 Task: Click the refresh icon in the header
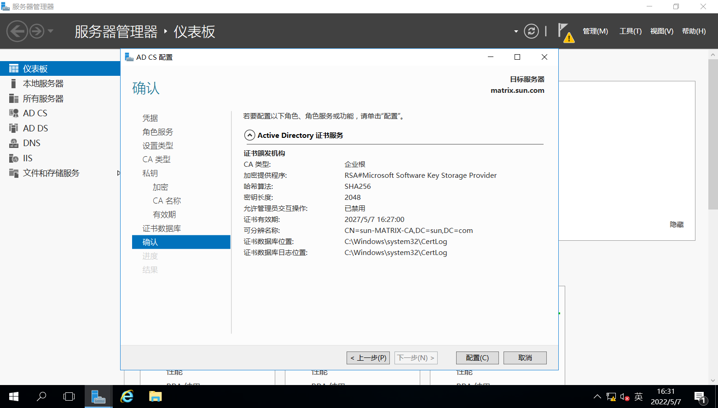(531, 31)
